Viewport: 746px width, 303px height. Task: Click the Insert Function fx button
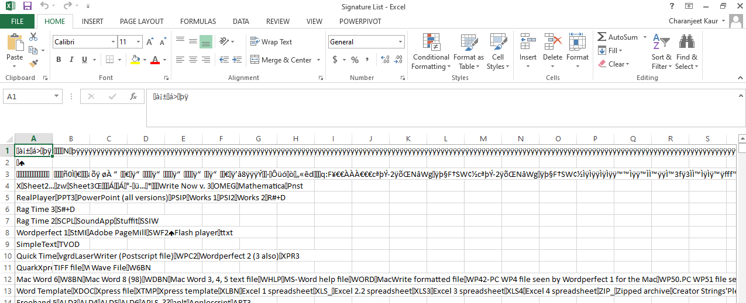click(x=133, y=96)
